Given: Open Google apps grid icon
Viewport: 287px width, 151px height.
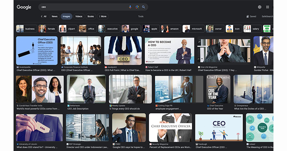Looking at the screenshot, I should tap(268, 7).
